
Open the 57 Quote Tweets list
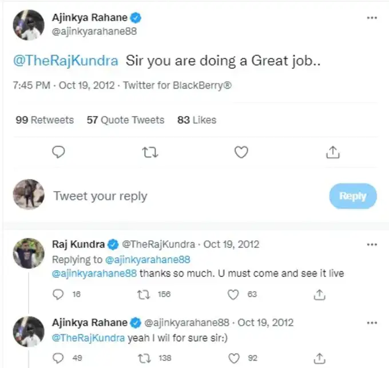click(x=125, y=120)
